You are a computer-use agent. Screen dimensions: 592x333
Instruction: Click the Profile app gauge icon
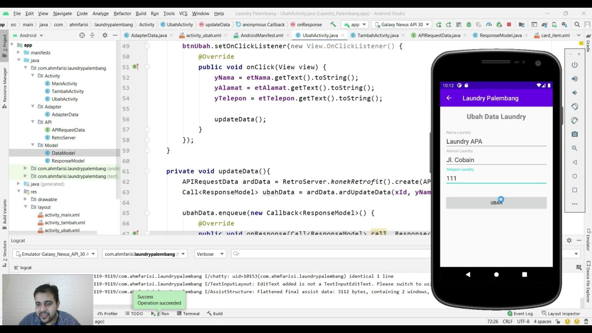pos(489,24)
